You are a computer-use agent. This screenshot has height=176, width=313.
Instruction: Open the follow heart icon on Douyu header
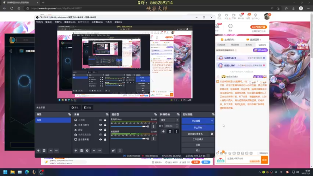[x=227, y=16]
